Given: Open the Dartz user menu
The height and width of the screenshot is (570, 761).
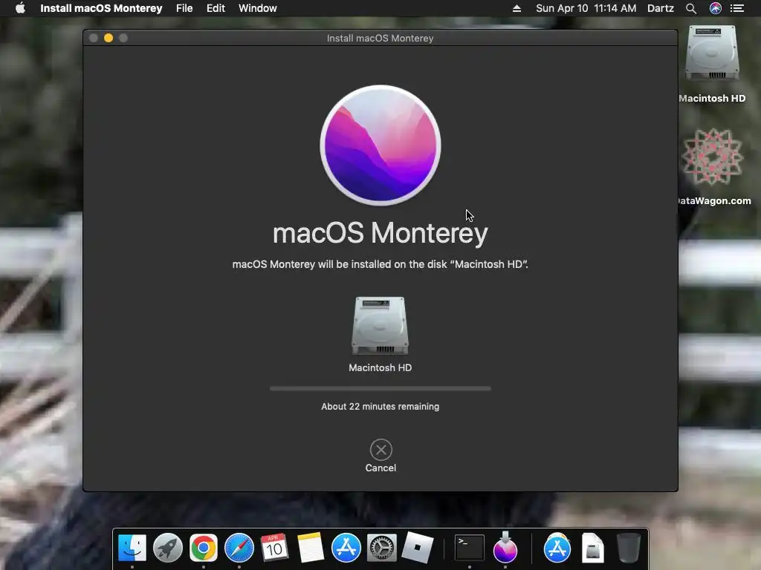Looking at the screenshot, I should coord(661,8).
